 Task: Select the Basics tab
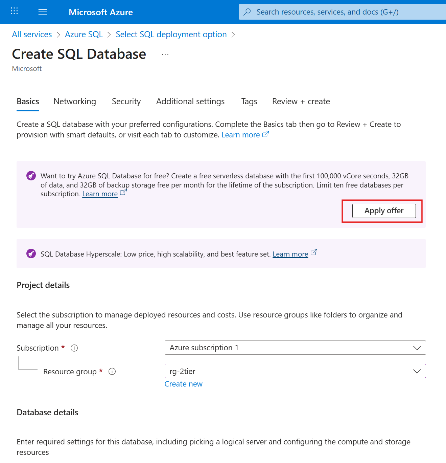[27, 102]
